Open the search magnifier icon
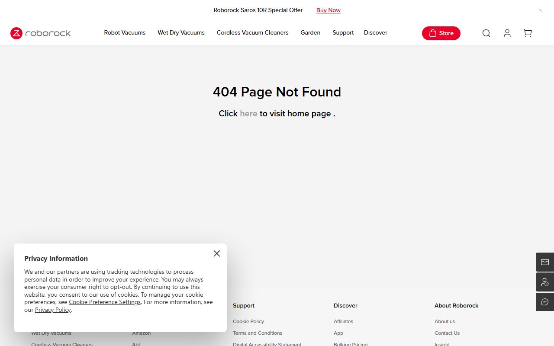The width and height of the screenshot is (554, 346). 486,33
